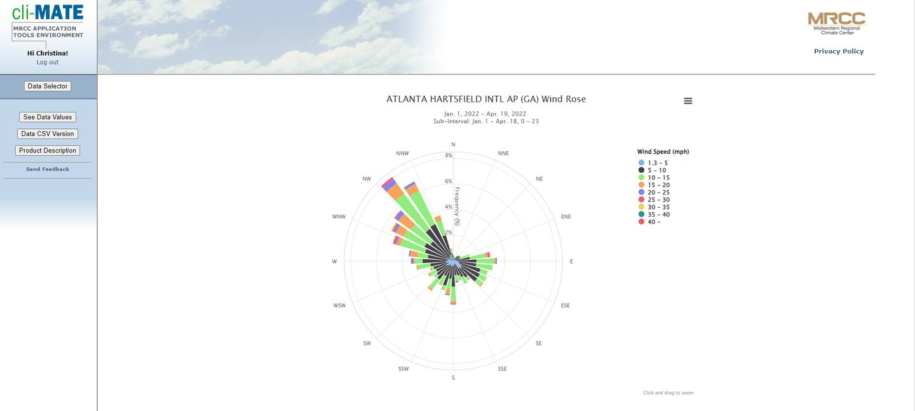
Task: Click the Send Feedback link
Action: coord(48,170)
